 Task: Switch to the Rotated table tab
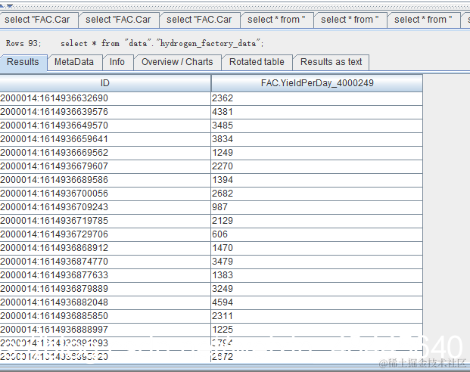(257, 62)
